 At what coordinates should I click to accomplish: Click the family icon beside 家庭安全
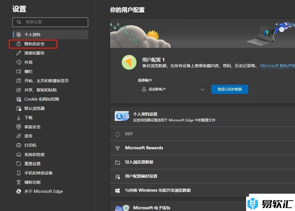pyautogui.click(x=19, y=127)
